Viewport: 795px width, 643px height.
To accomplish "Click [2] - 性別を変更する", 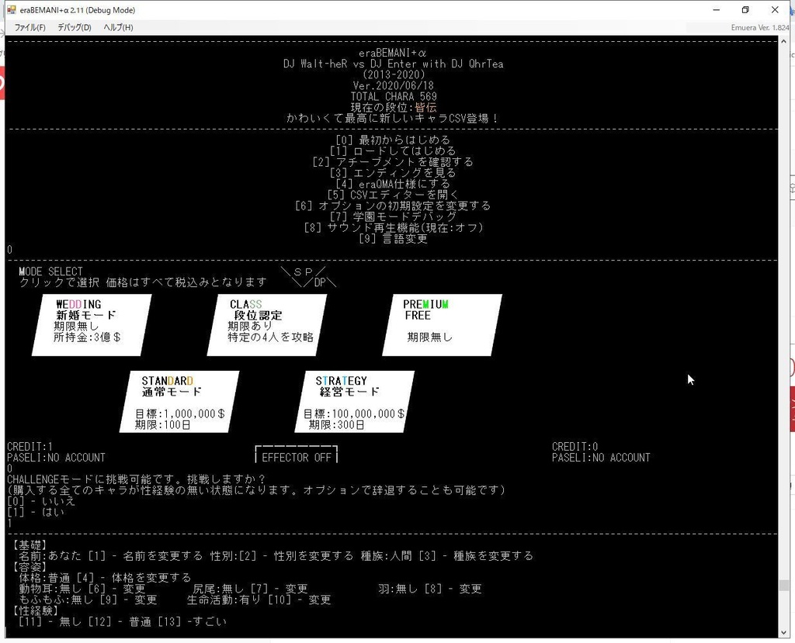I will (296, 556).
